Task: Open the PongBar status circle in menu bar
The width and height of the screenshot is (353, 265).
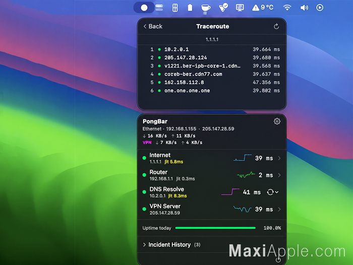Action: [x=144, y=8]
